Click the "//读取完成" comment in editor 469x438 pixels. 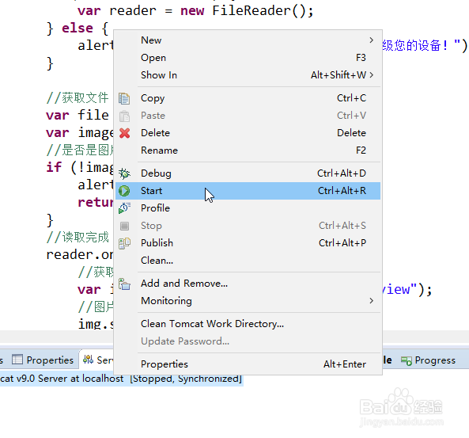point(78,238)
